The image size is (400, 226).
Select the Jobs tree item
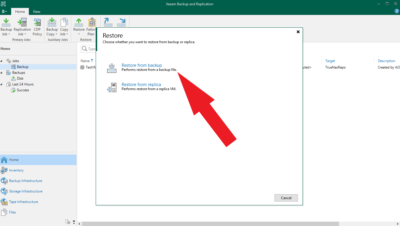tap(15, 61)
